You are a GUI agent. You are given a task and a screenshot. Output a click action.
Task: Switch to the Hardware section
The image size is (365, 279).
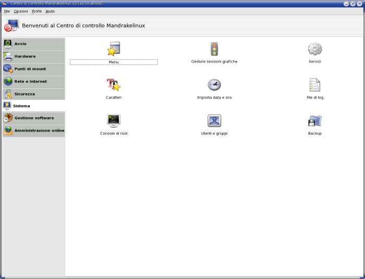pyautogui.click(x=34, y=56)
